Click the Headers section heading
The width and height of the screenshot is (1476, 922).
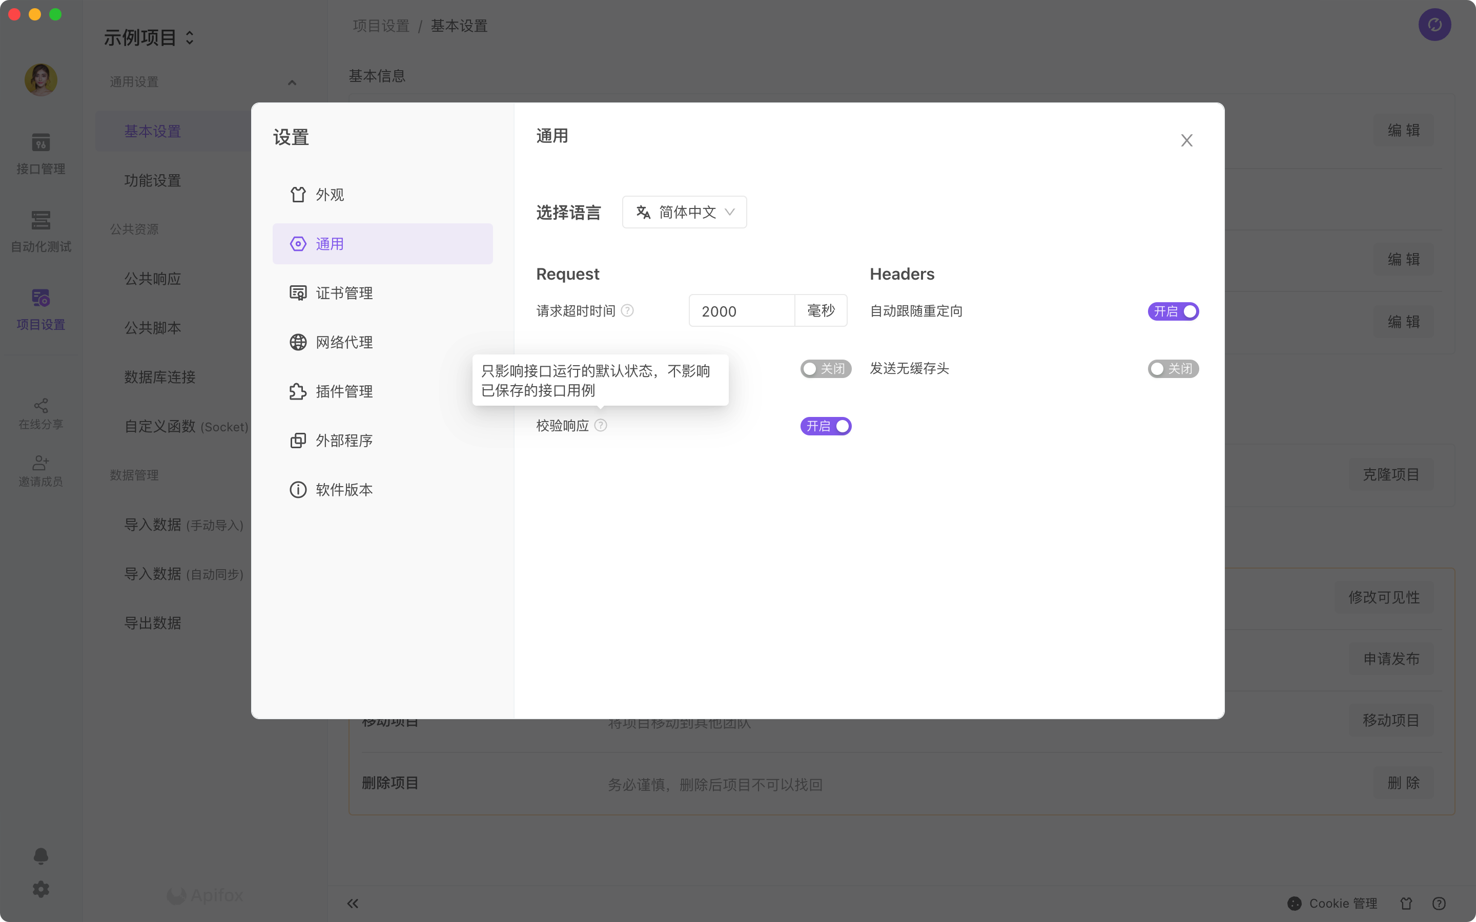[901, 275]
